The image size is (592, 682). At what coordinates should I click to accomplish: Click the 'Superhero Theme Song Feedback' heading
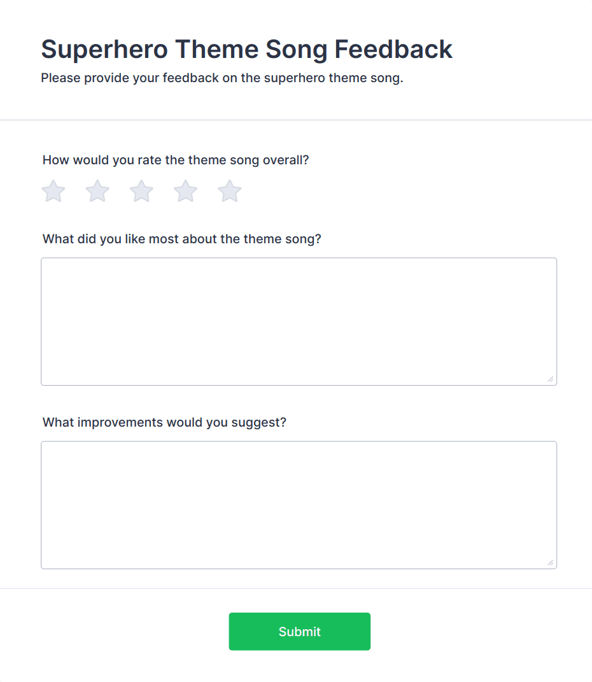246,49
